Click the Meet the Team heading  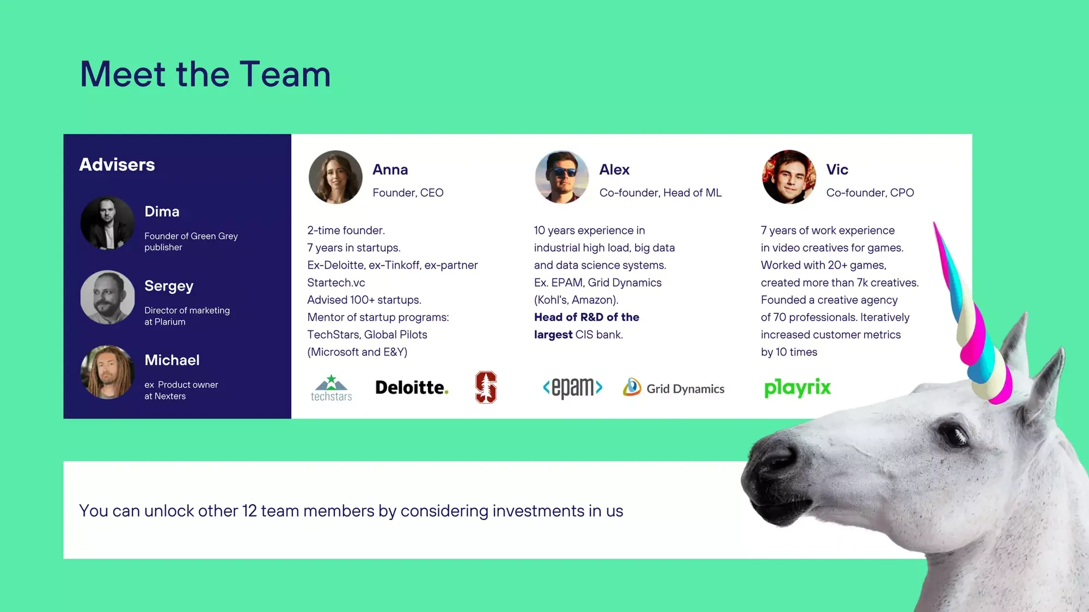pyautogui.click(x=206, y=72)
